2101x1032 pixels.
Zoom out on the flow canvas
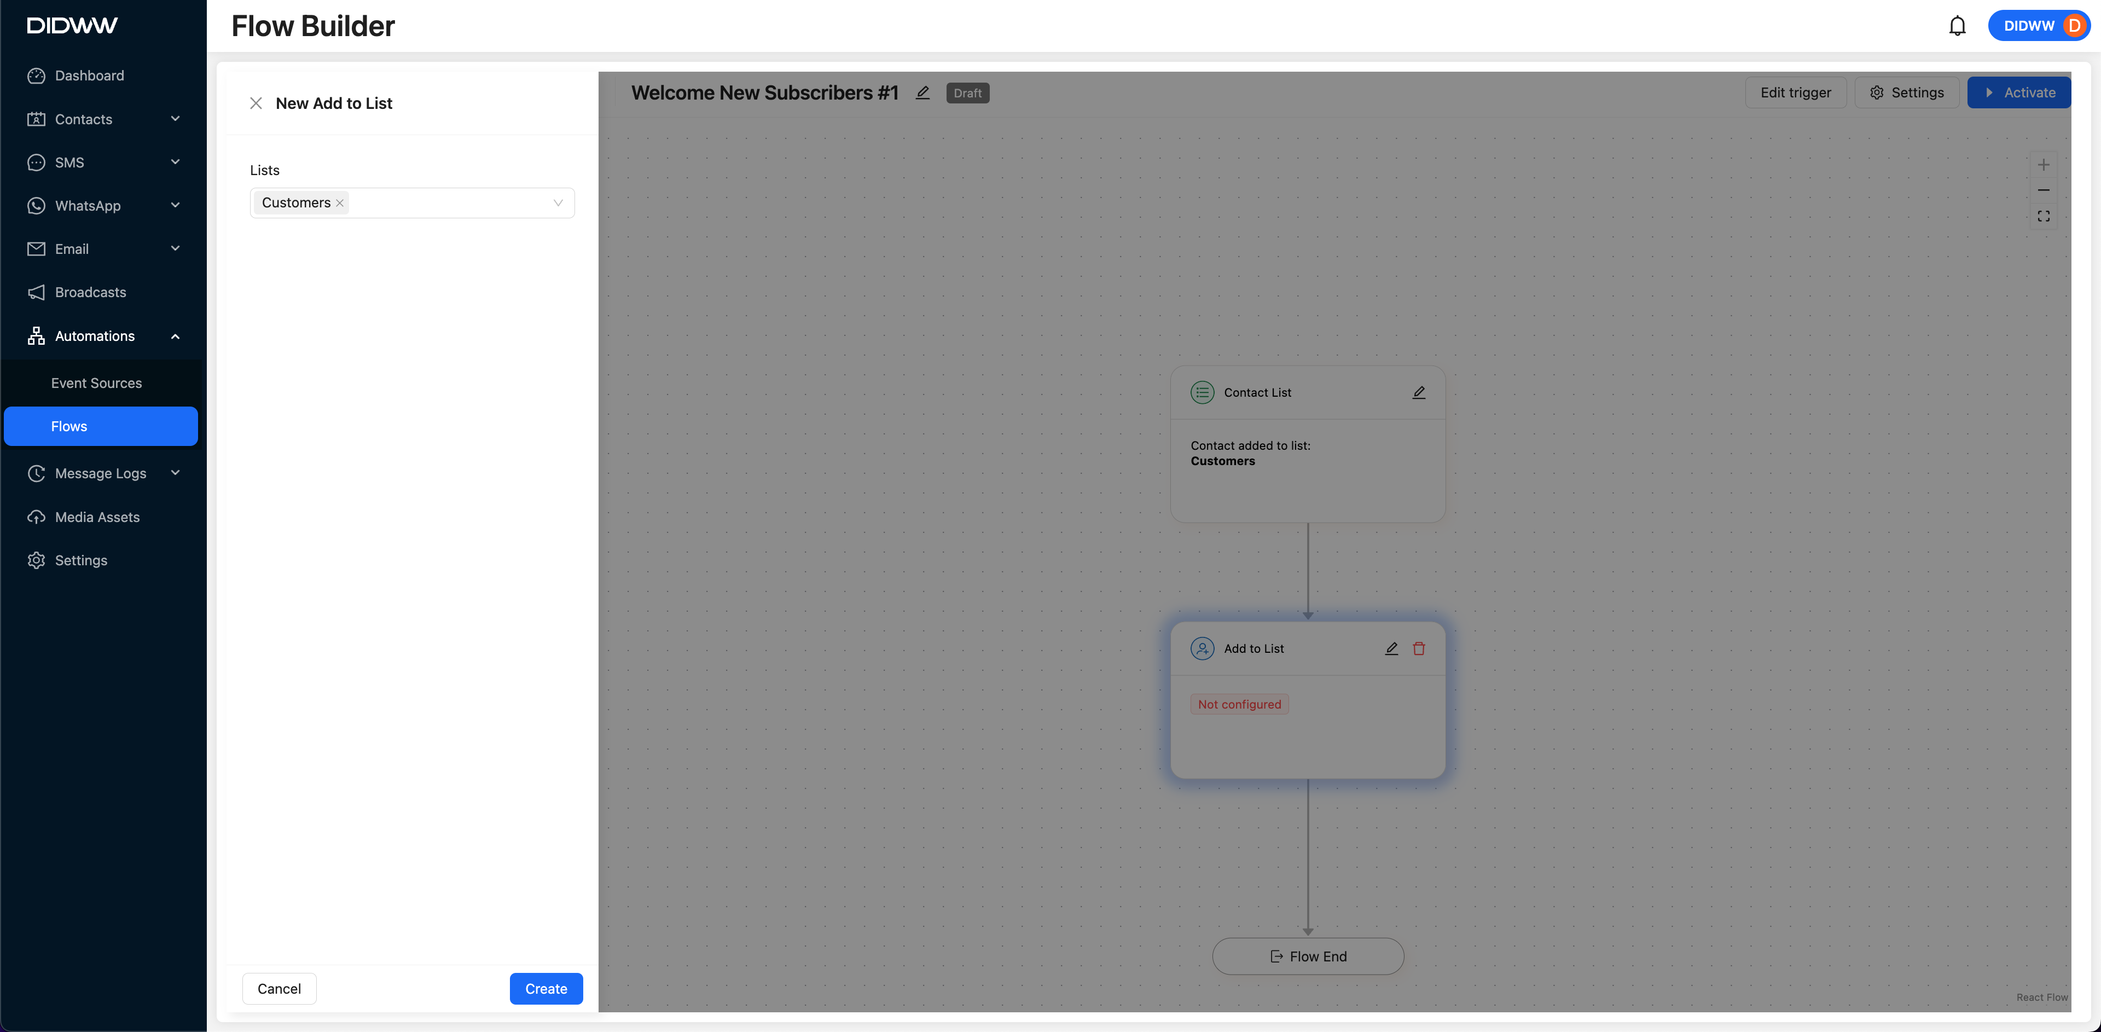pos(2043,190)
